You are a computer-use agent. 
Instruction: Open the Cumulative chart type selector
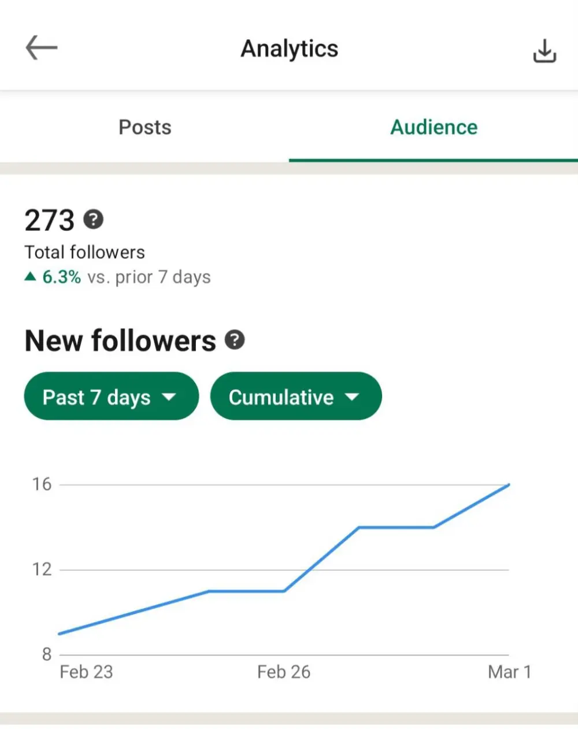[x=295, y=397]
